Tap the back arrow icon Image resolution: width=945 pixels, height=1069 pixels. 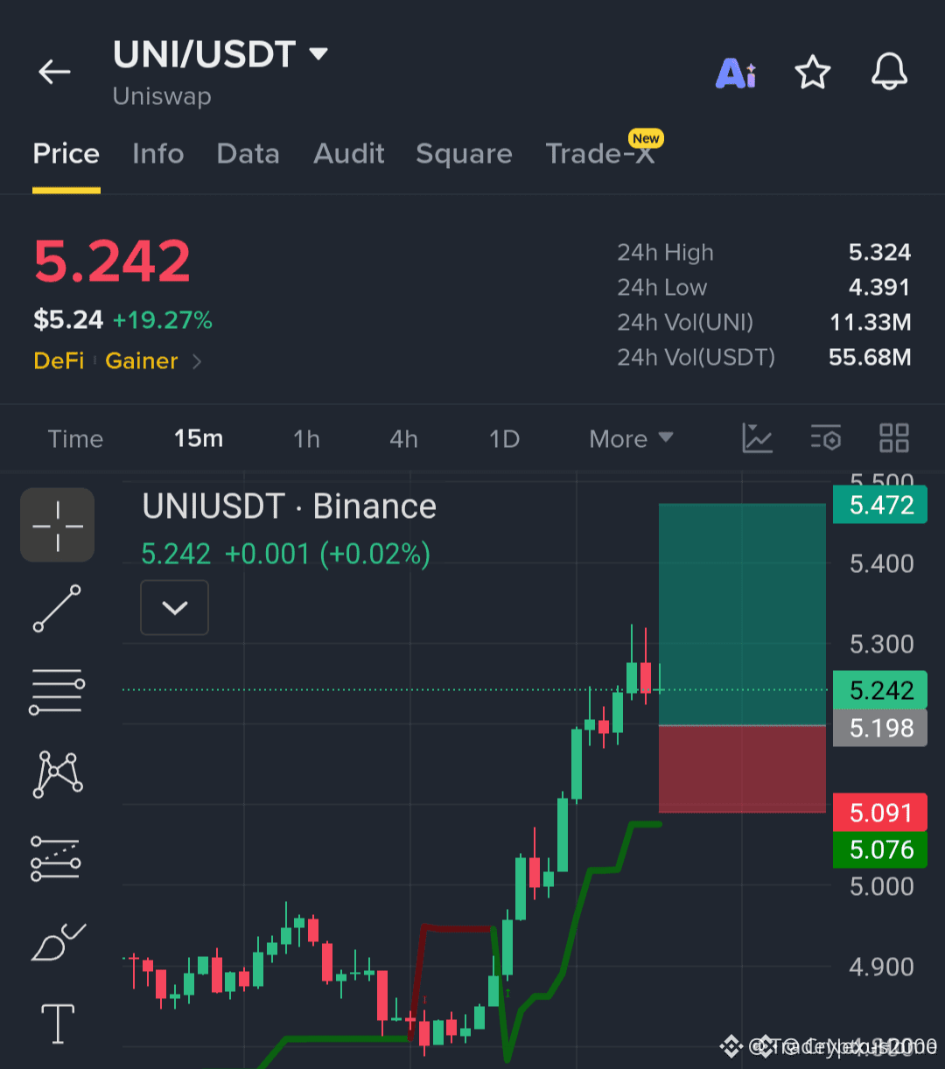[54, 72]
